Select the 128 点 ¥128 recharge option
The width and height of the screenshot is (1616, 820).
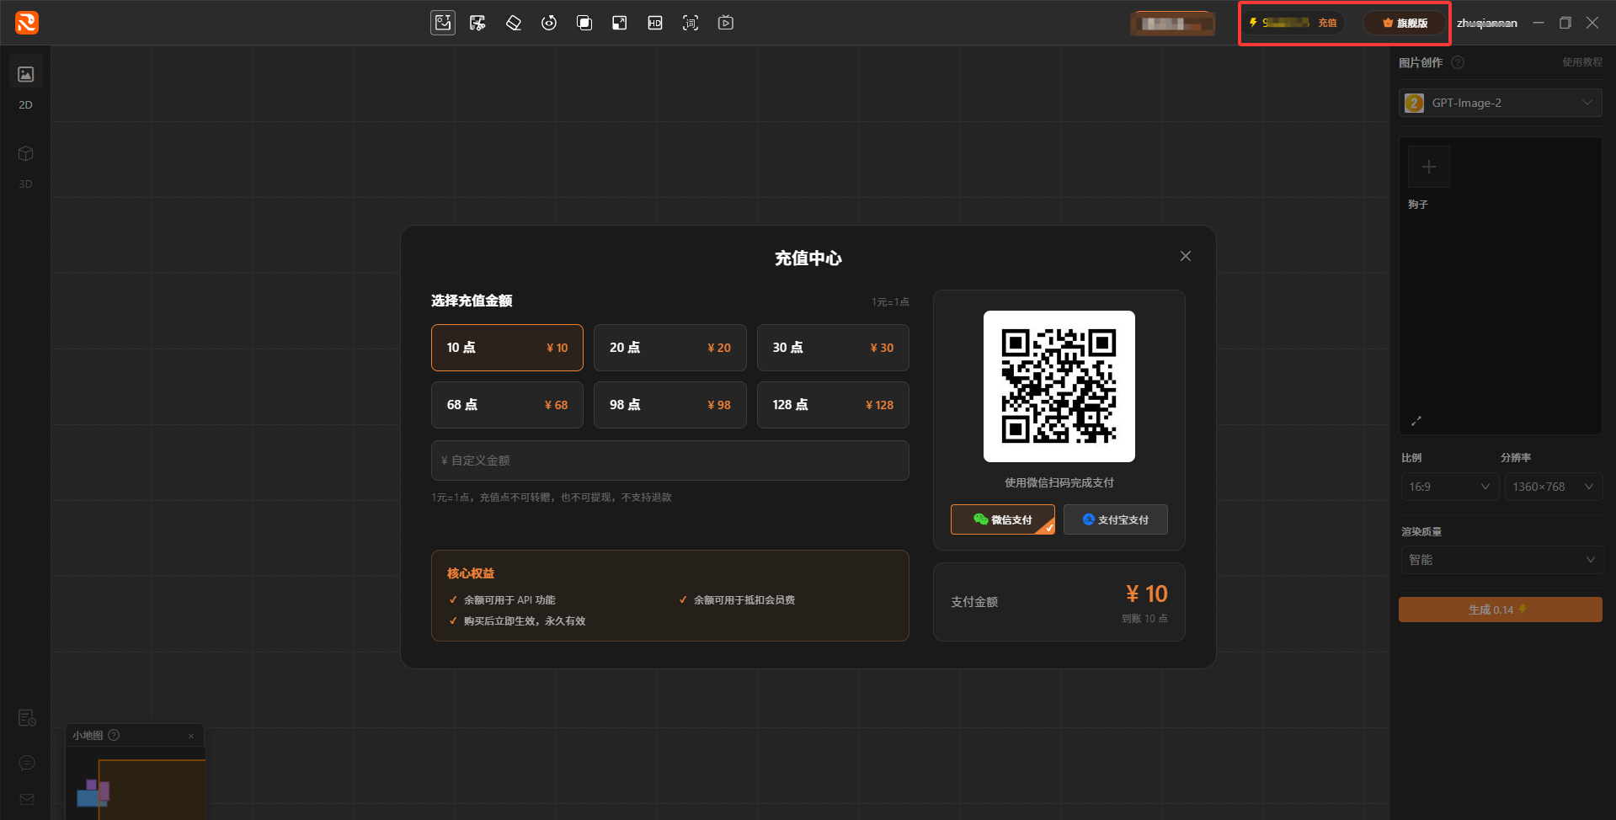833,405
